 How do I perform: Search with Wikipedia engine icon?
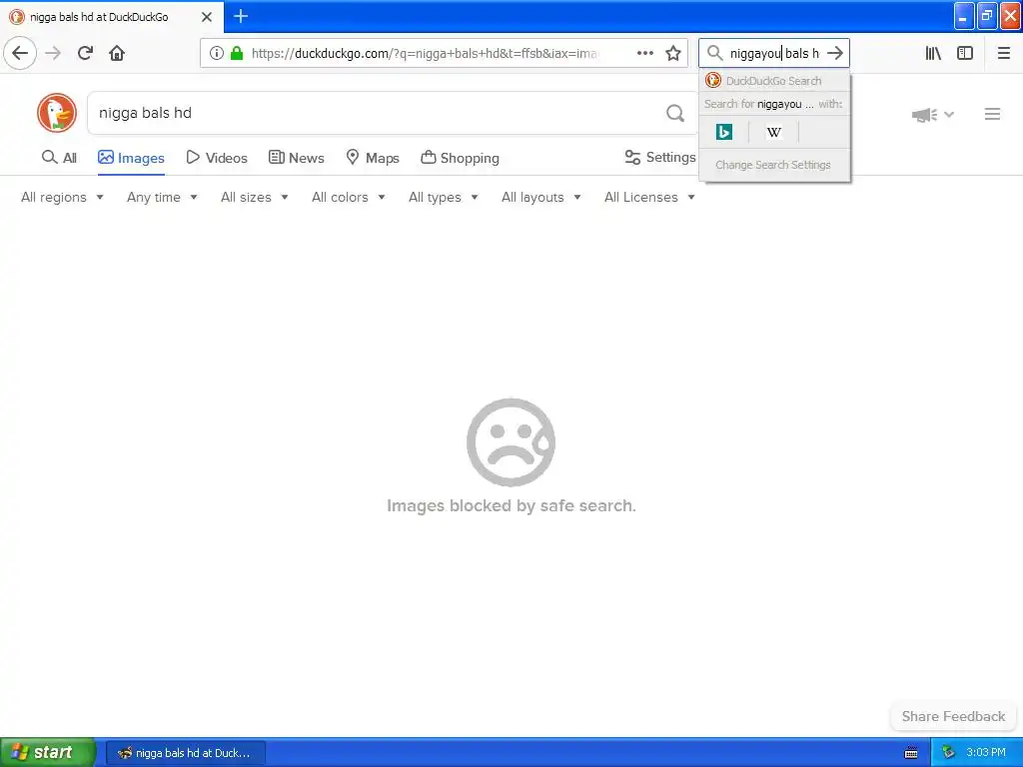pyautogui.click(x=774, y=133)
